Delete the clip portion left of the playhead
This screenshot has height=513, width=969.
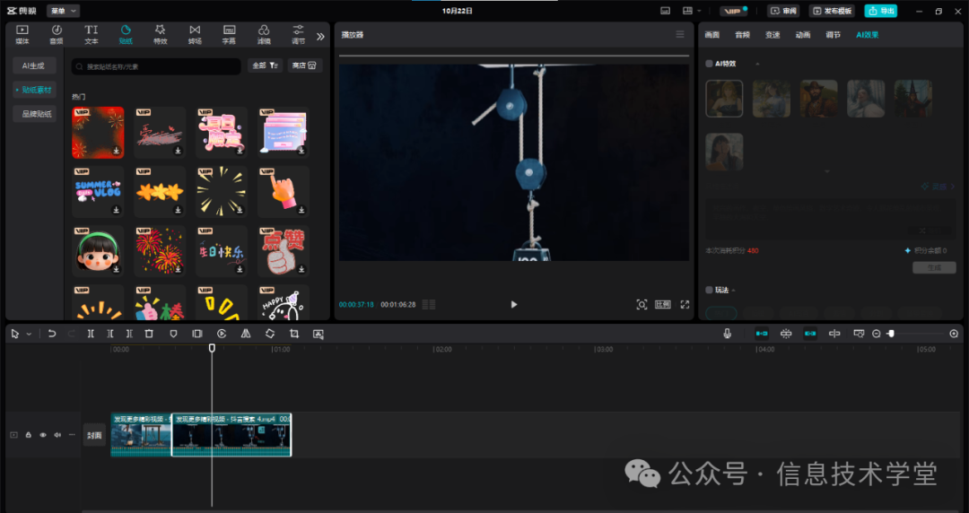110,334
